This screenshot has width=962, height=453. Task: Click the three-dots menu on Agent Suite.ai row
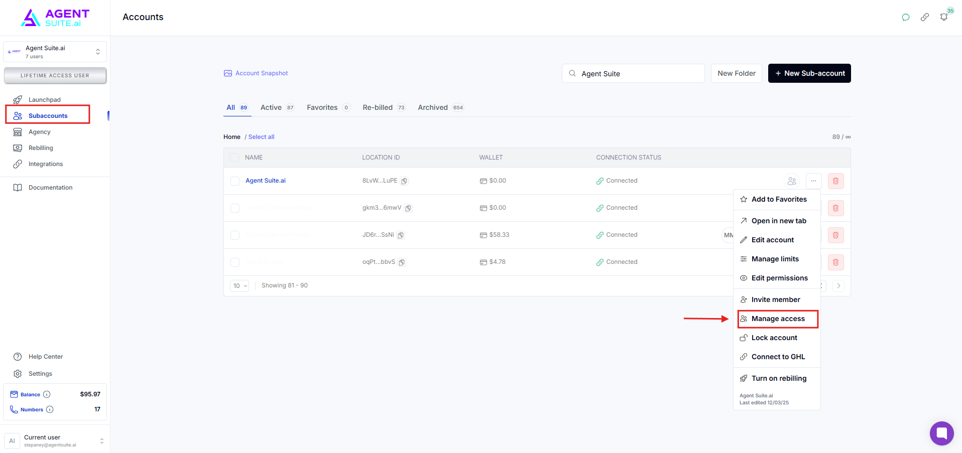(813, 181)
